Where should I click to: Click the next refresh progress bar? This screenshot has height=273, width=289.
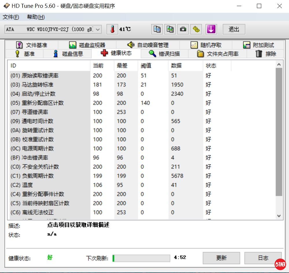tap(141, 258)
